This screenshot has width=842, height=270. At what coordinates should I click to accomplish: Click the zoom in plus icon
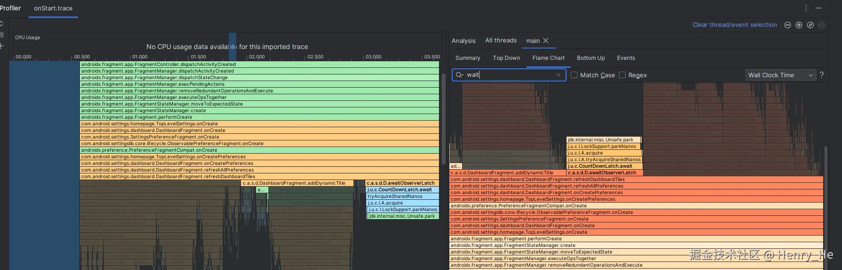click(x=799, y=25)
